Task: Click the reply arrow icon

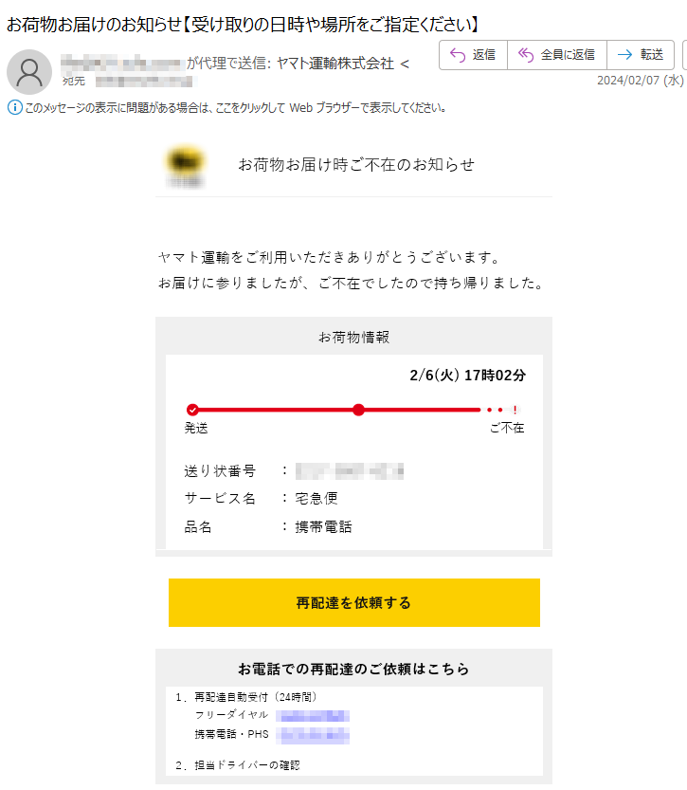Action: click(x=458, y=54)
